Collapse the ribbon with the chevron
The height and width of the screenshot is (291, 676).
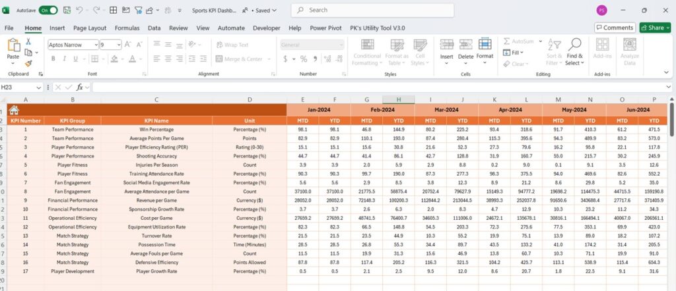point(668,74)
